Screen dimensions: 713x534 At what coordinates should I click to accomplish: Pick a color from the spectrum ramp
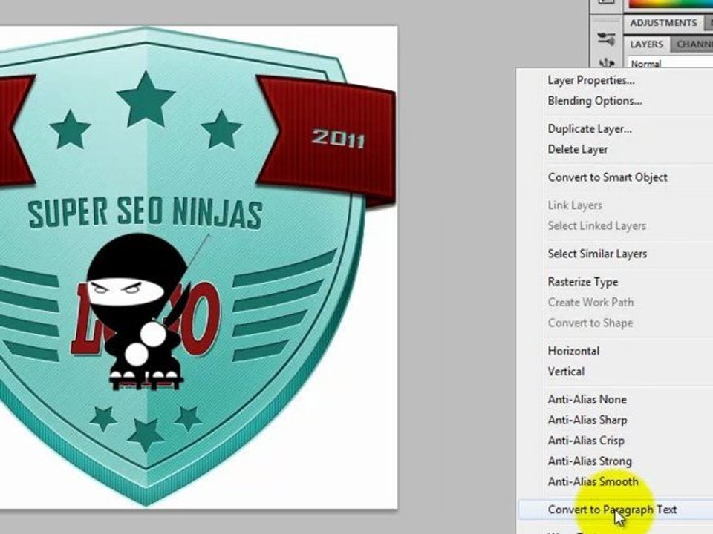coord(671,4)
